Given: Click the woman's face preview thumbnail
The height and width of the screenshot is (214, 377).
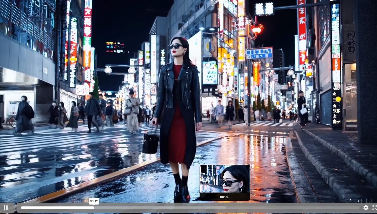Looking at the screenshot, I should pos(225,179).
